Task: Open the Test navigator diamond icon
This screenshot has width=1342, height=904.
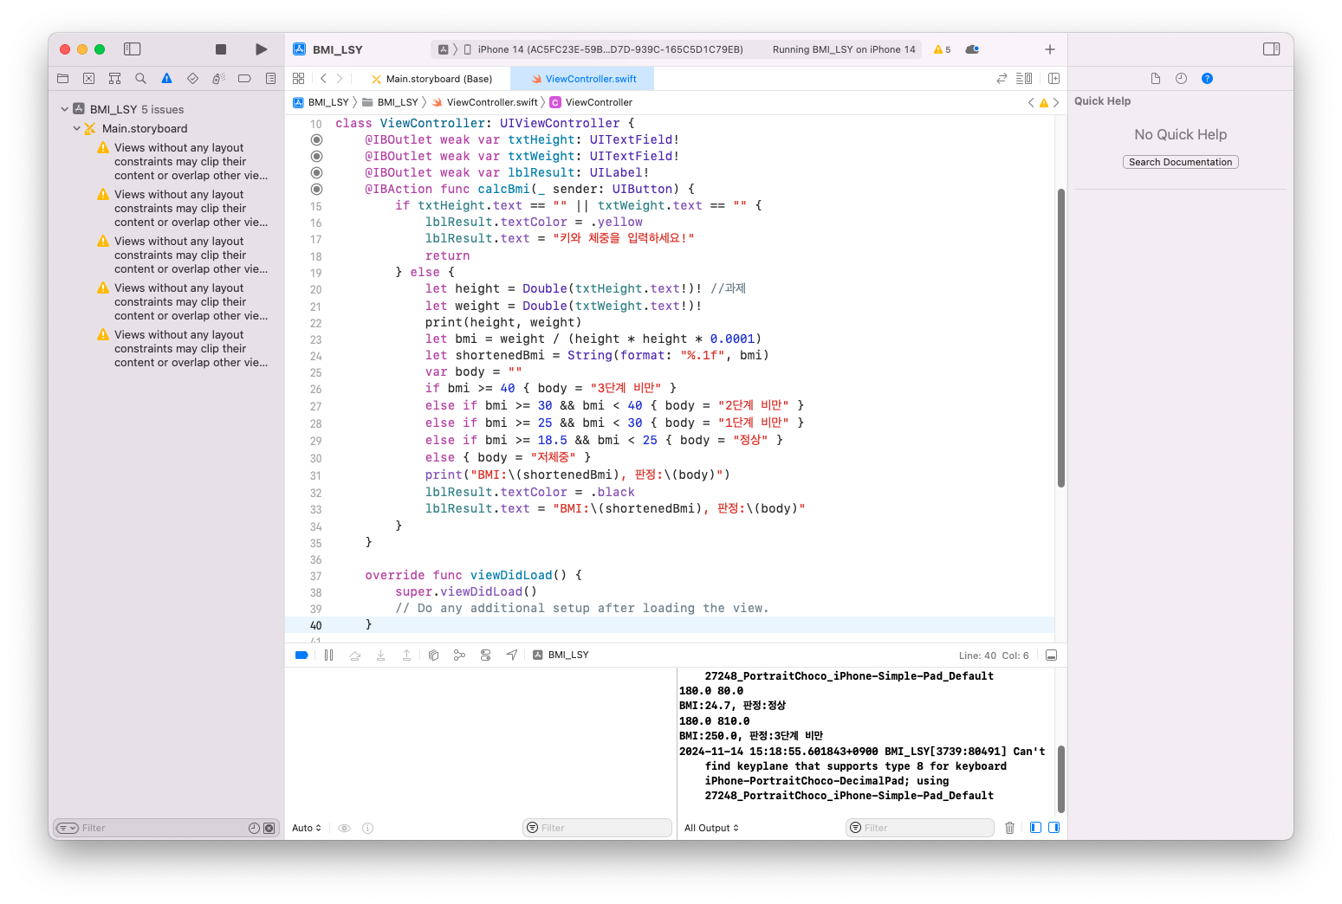Action: click(192, 79)
